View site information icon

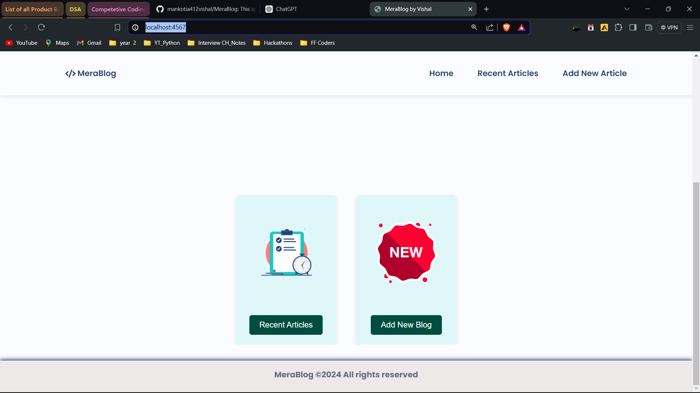tap(135, 27)
